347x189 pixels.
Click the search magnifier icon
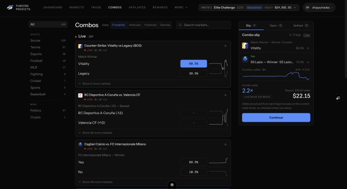pyautogui.click(x=180, y=25)
